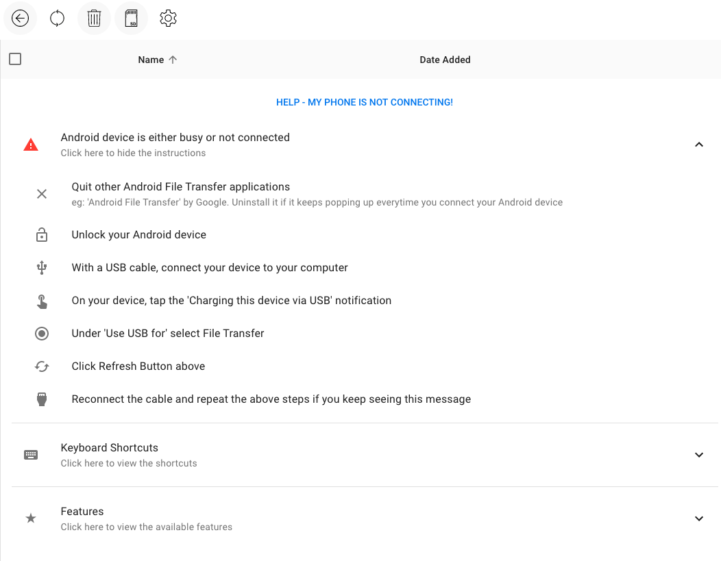
Task: Collapse the device not connected instructions chevron
Action: 699,145
